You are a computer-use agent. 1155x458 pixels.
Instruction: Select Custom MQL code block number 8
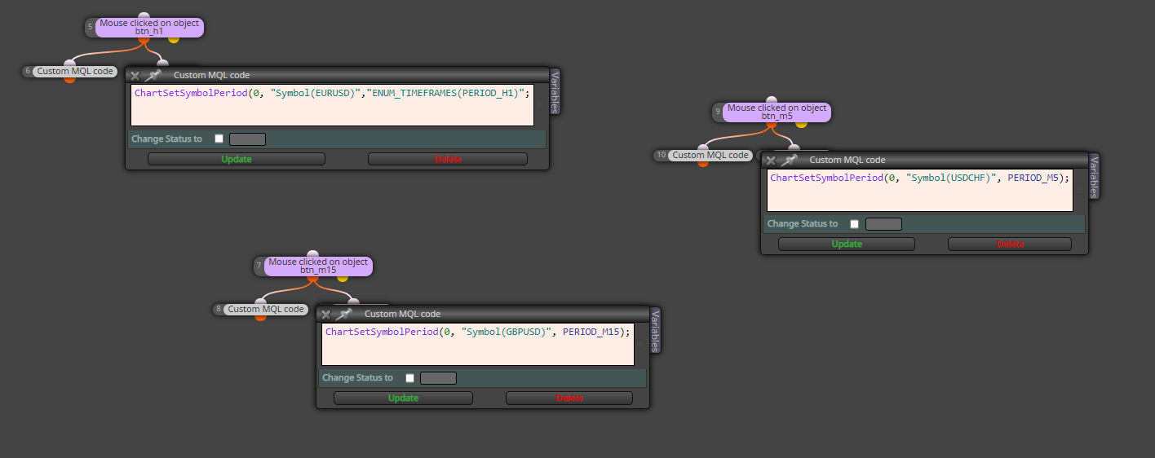[x=266, y=309]
